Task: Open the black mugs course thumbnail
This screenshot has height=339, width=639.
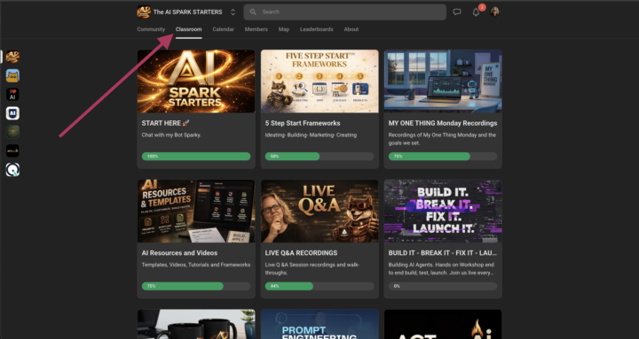Action: coord(196,324)
